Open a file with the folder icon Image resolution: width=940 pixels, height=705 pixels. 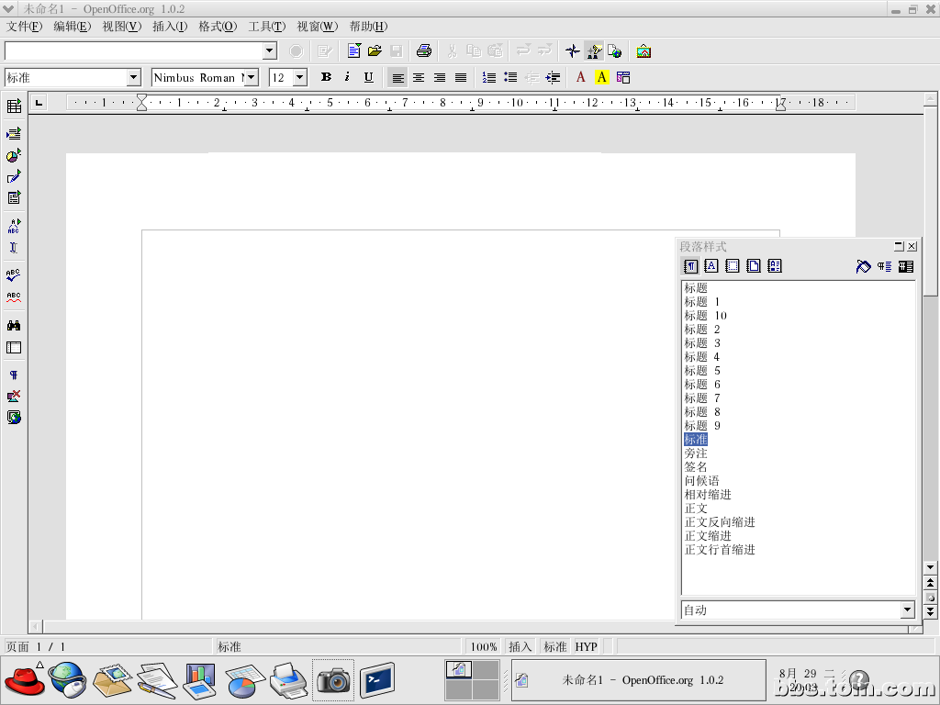click(x=375, y=51)
